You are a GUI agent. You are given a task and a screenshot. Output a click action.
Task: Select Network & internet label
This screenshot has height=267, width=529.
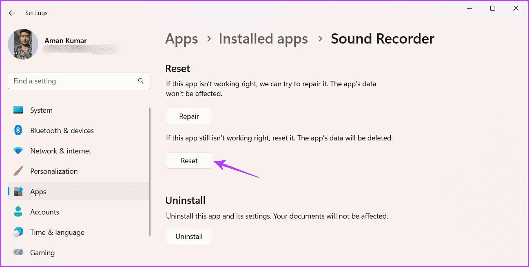[x=61, y=151]
